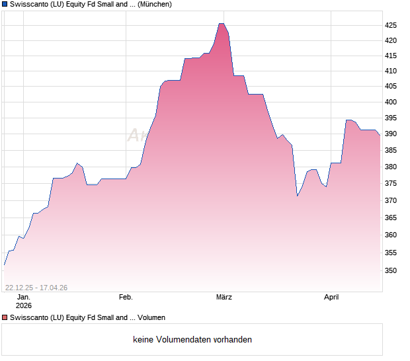Image resolution: width=410 pixels, height=361 pixels.
Task: Click the 410 price axis value
Action: pyautogui.click(x=391, y=71)
